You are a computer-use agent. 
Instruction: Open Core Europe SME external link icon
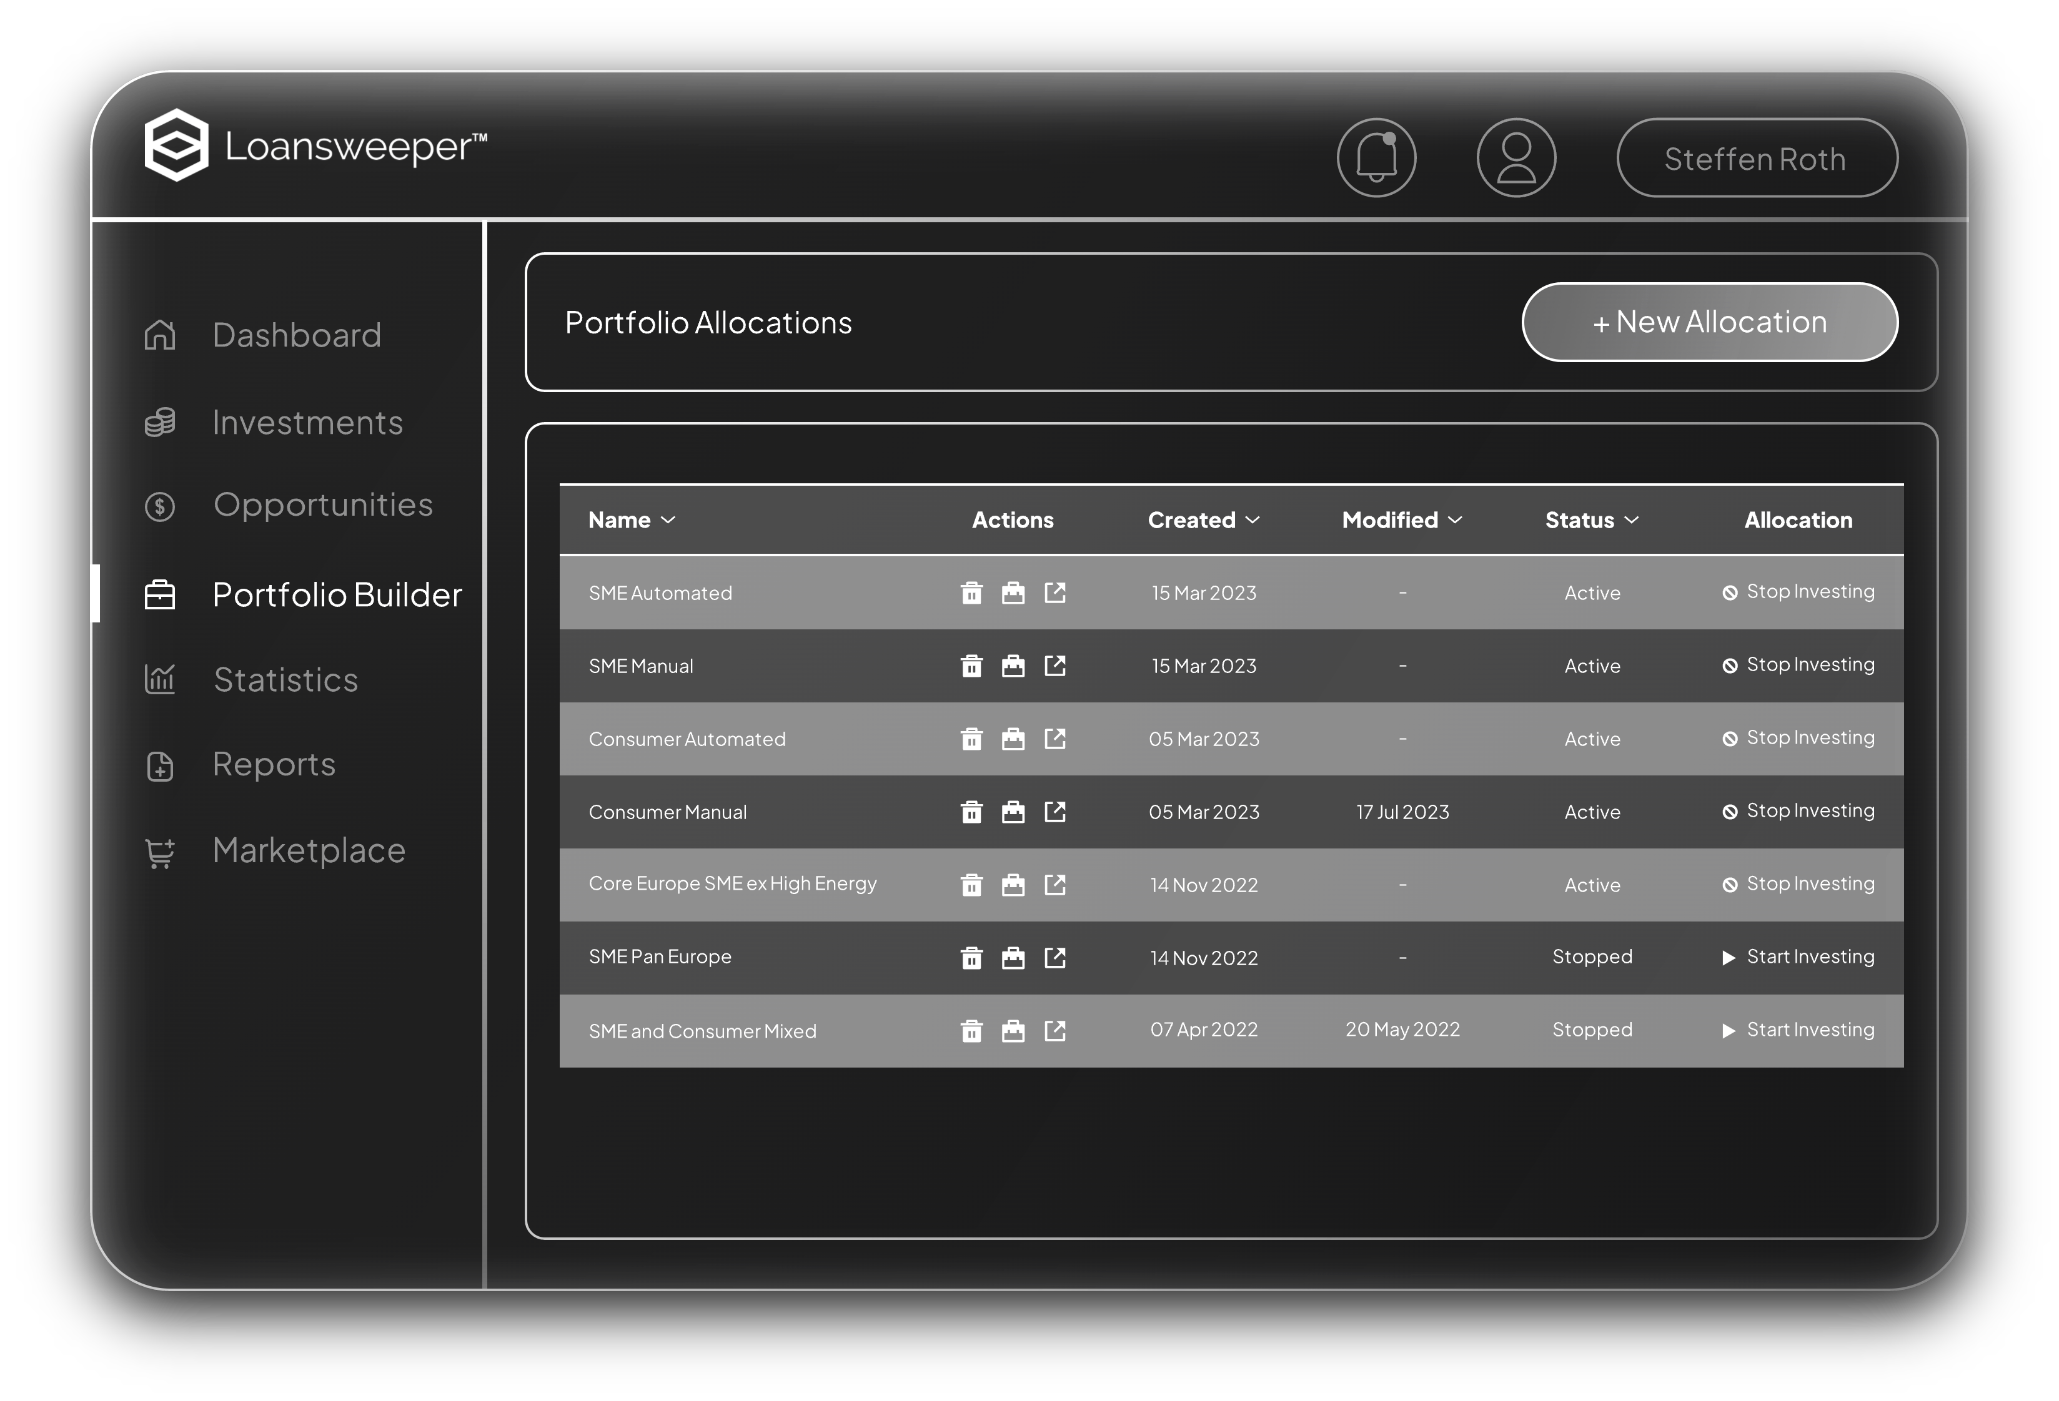1054,885
